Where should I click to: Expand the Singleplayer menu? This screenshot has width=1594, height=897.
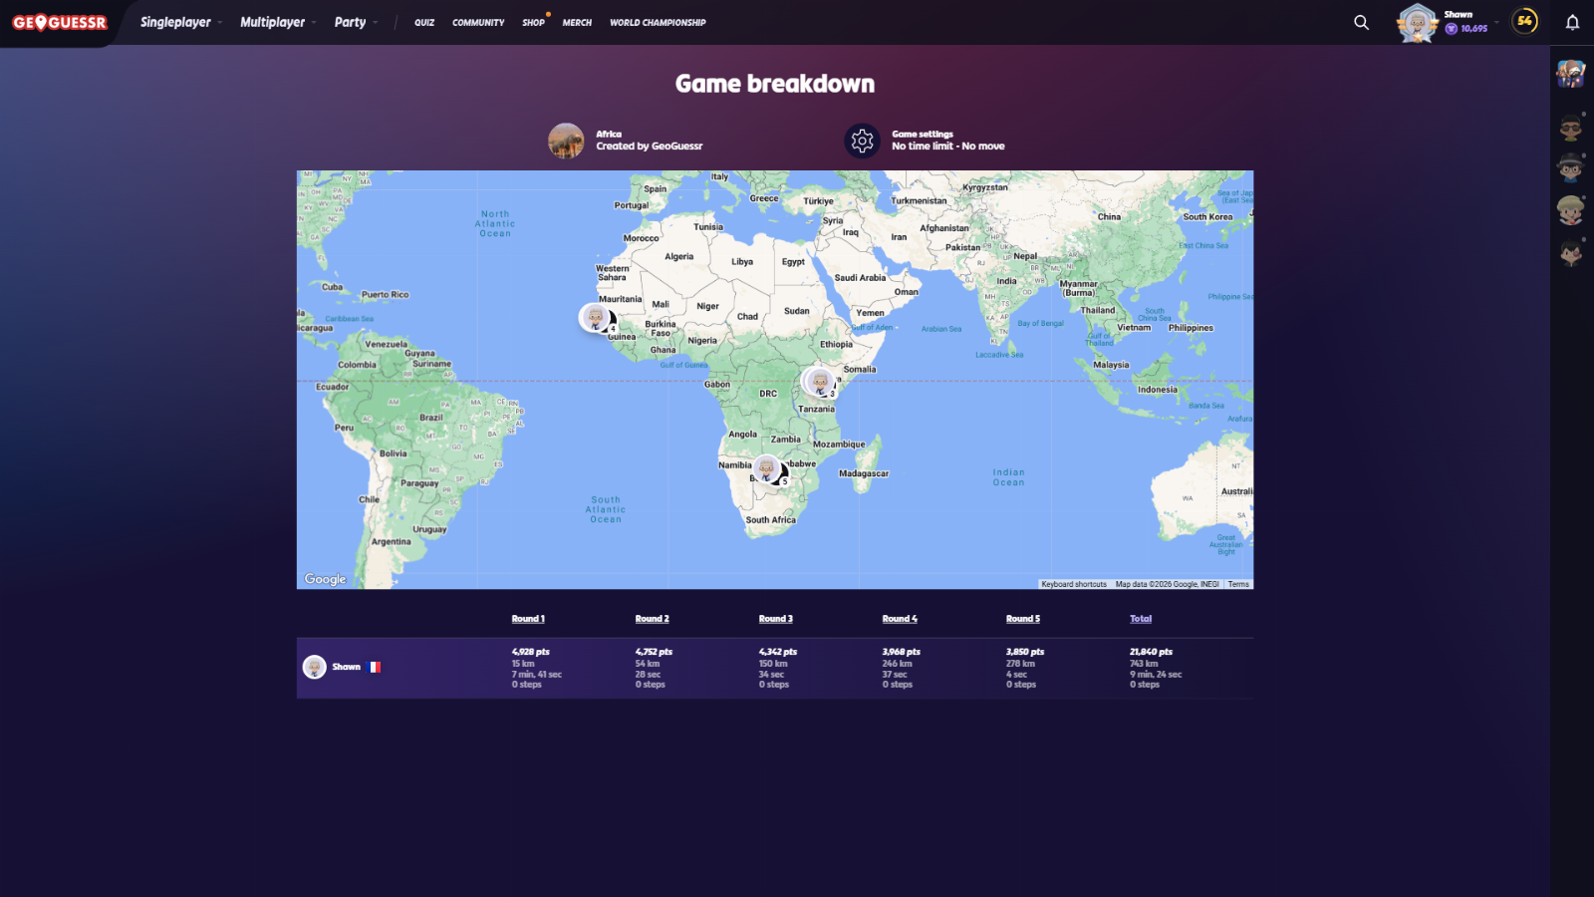176,22
